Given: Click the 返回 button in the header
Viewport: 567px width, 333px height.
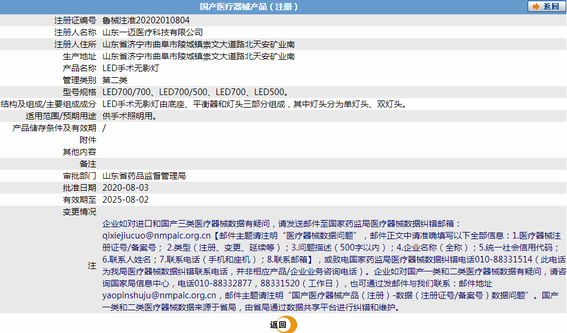Looking at the screenshot, I should [x=547, y=7].
